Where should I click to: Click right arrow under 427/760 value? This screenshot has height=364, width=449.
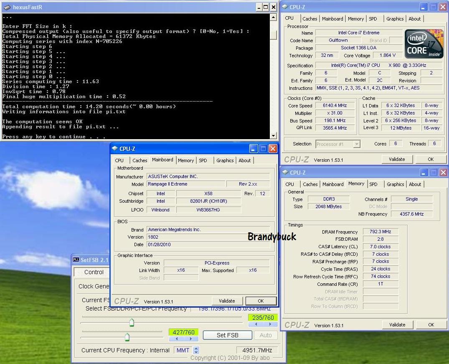coord(191,339)
